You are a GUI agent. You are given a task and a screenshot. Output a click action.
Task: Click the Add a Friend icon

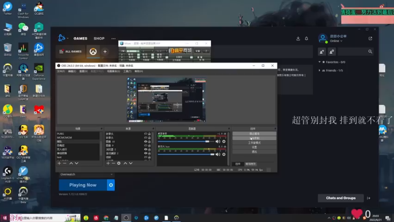click(x=322, y=52)
